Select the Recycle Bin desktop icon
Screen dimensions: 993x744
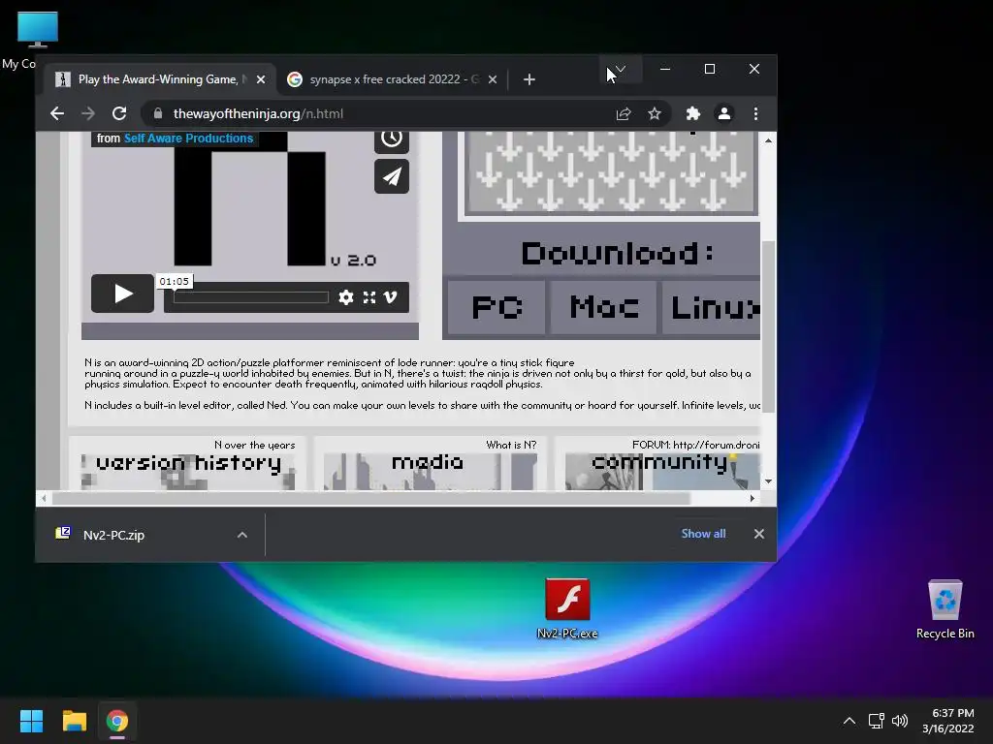(945, 610)
